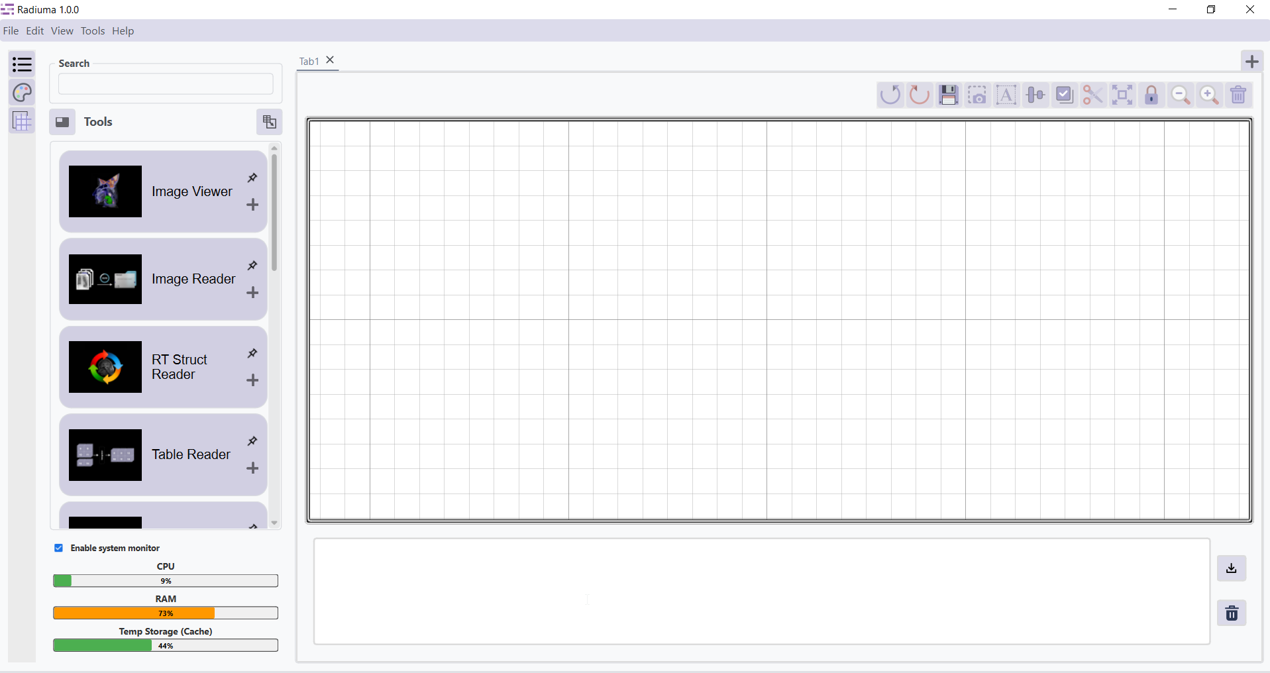Save workflow with the floppy disk icon

click(x=949, y=95)
